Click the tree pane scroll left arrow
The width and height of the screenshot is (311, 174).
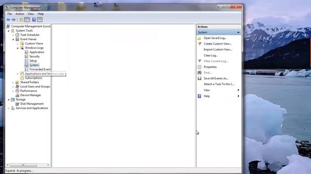[8, 165]
